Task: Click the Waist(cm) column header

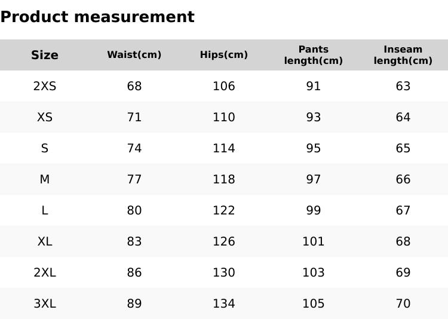Action: (x=134, y=55)
